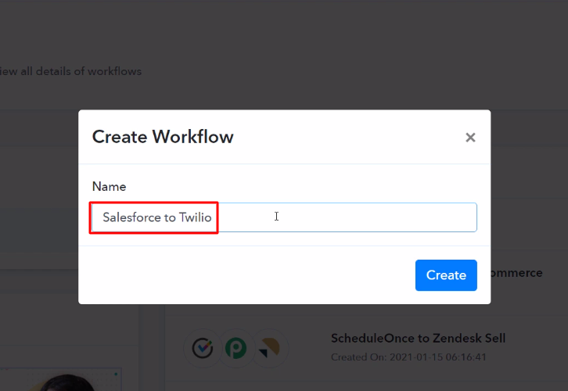
Task: Close the Create Workflow dialog
Action: point(470,138)
